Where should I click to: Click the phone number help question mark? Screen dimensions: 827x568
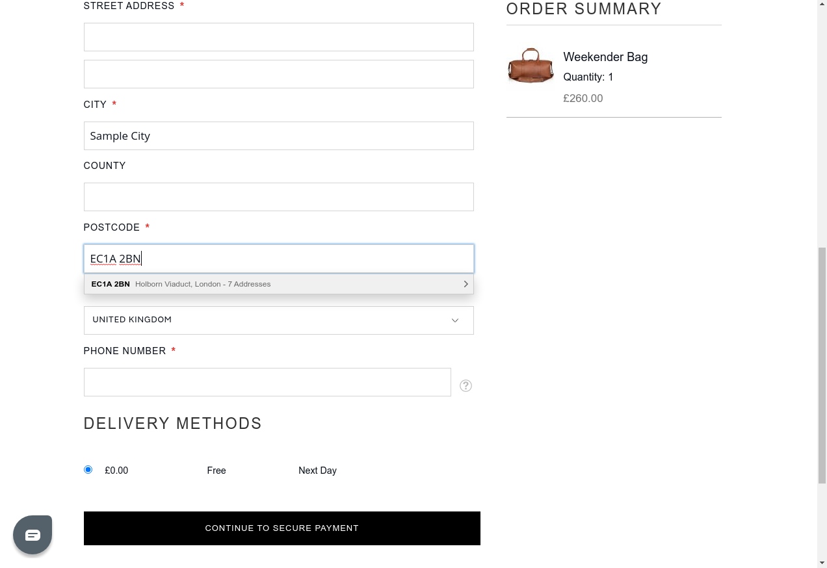pos(466,385)
